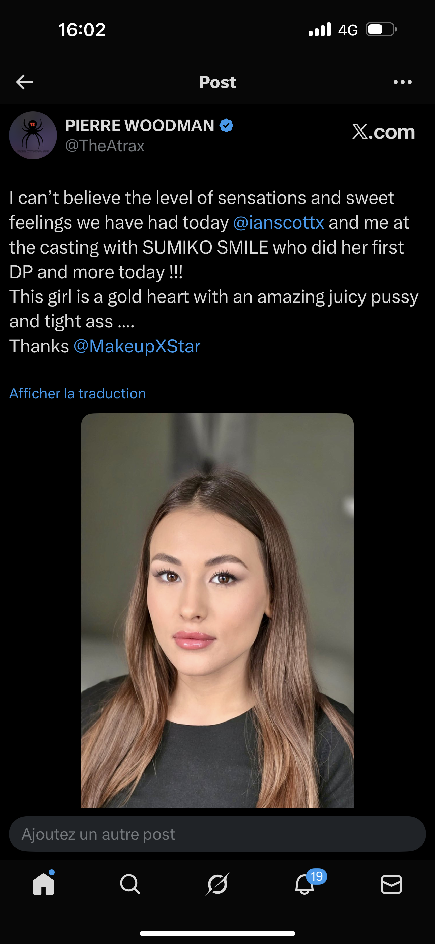Screen dimensions: 435x944
Task: Open the @MakeupXStar mention
Action: point(137,346)
